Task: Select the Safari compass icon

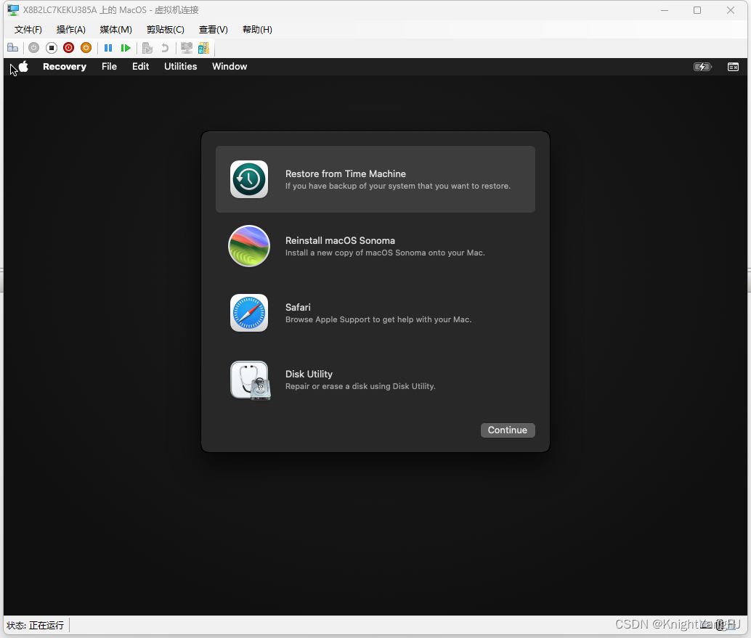Action: pos(249,313)
